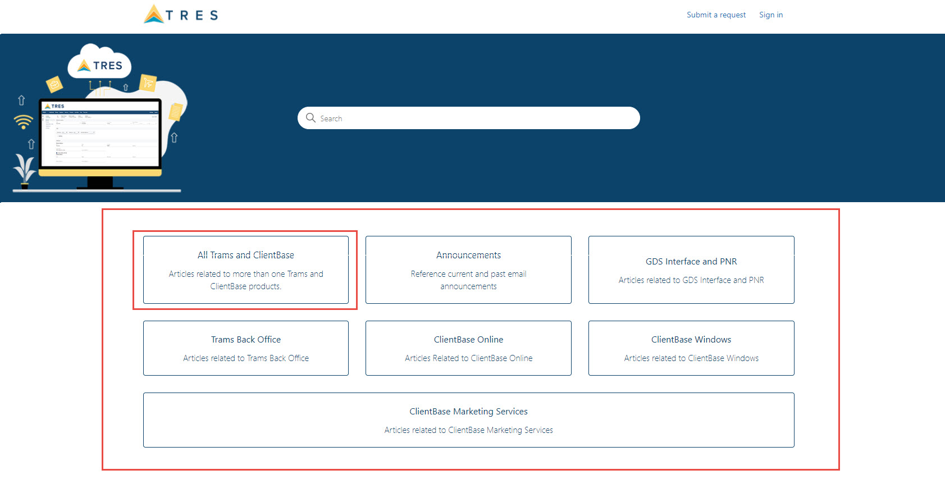Screen dimensions: 945x479
Task: Focus the Search input field
Action: click(x=469, y=118)
